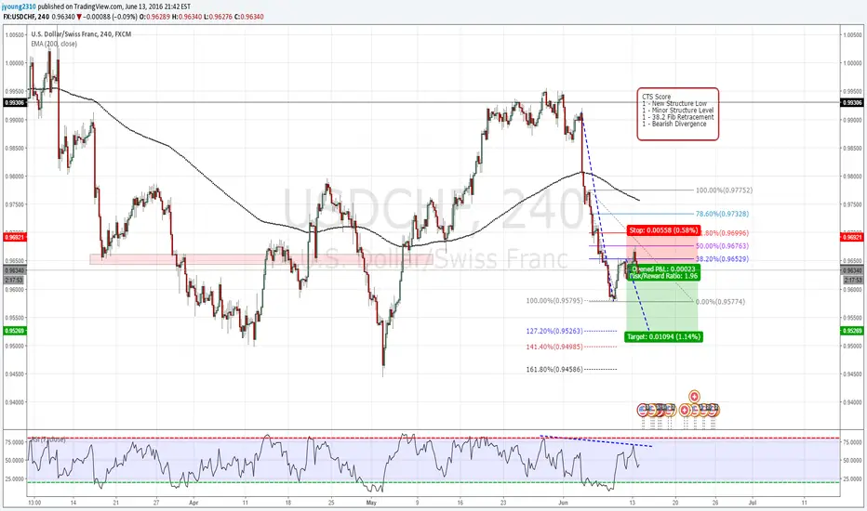Click the 78.60%(0.97328) Fibonacci label

point(722,214)
